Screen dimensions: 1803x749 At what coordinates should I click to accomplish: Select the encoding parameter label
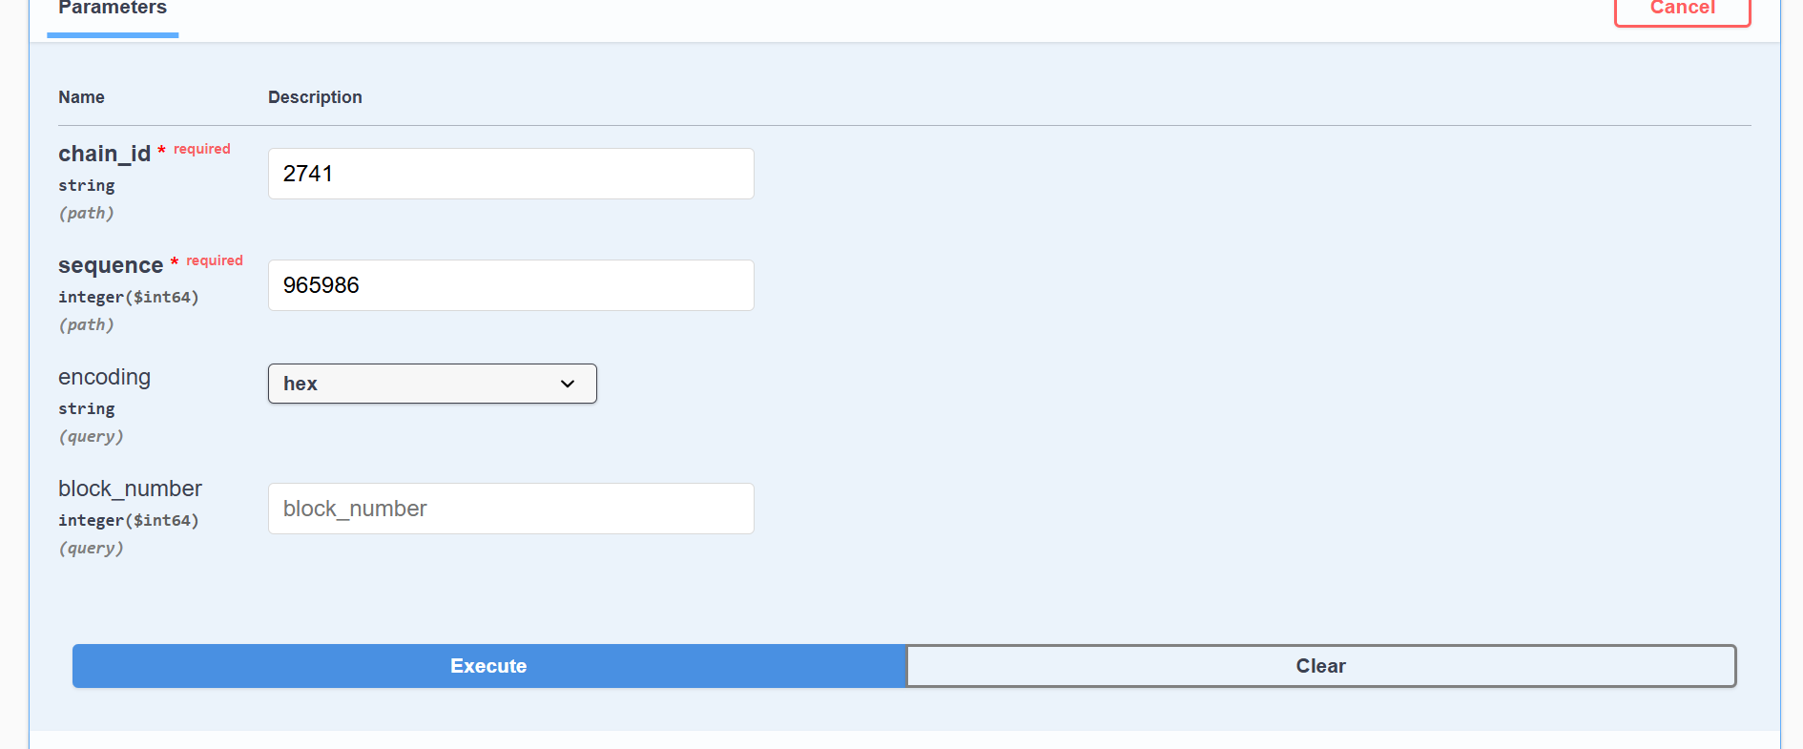click(104, 377)
